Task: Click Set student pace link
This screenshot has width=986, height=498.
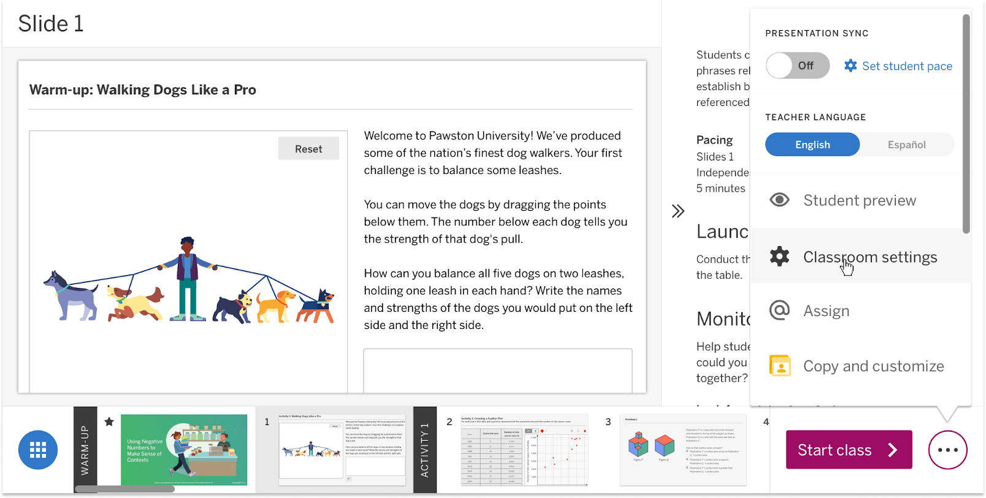Action: pos(907,66)
